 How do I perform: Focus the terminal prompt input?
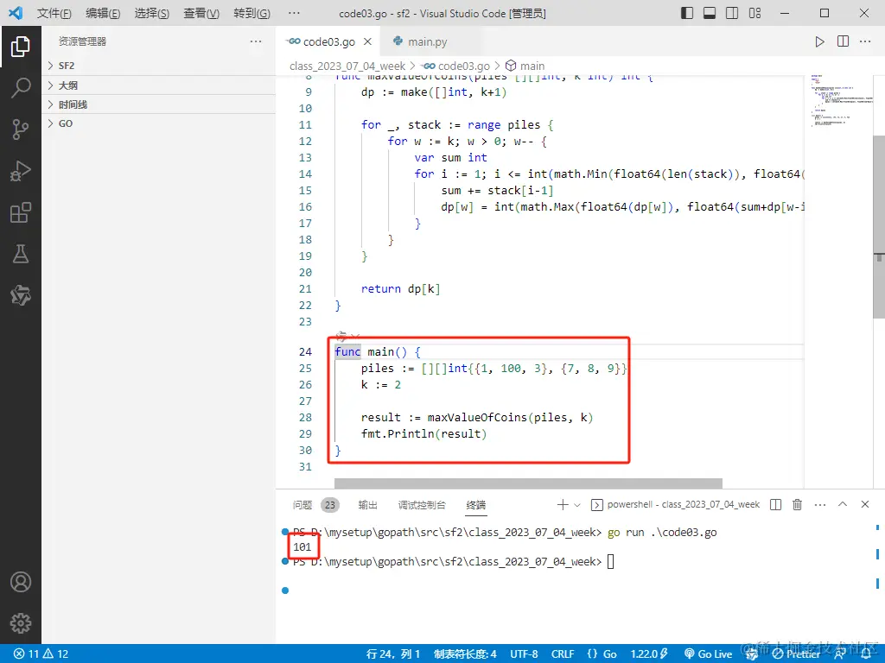click(x=610, y=561)
